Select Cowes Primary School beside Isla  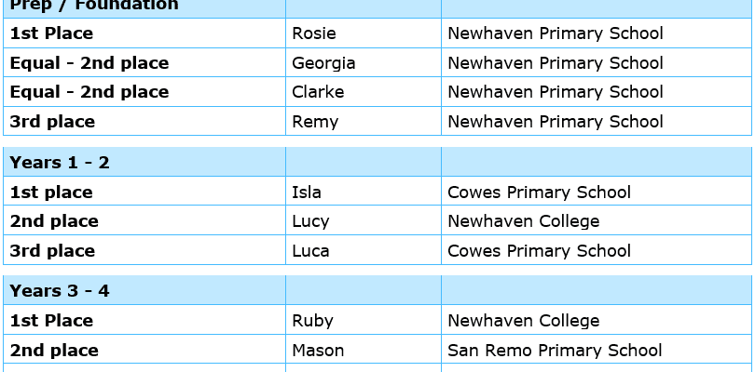[539, 193]
